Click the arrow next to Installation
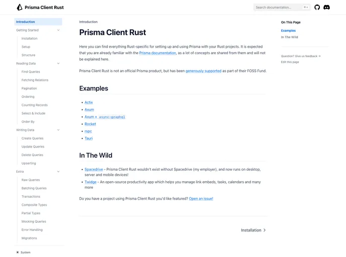The image size is (346, 257). 265,230
